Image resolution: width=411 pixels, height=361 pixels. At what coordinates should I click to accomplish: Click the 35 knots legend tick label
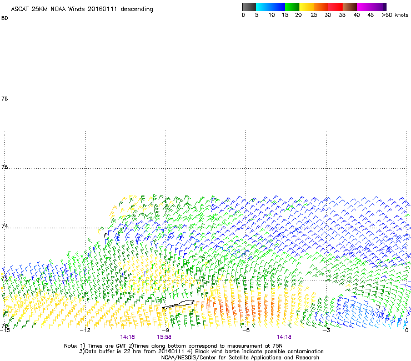[x=342, y=15]
